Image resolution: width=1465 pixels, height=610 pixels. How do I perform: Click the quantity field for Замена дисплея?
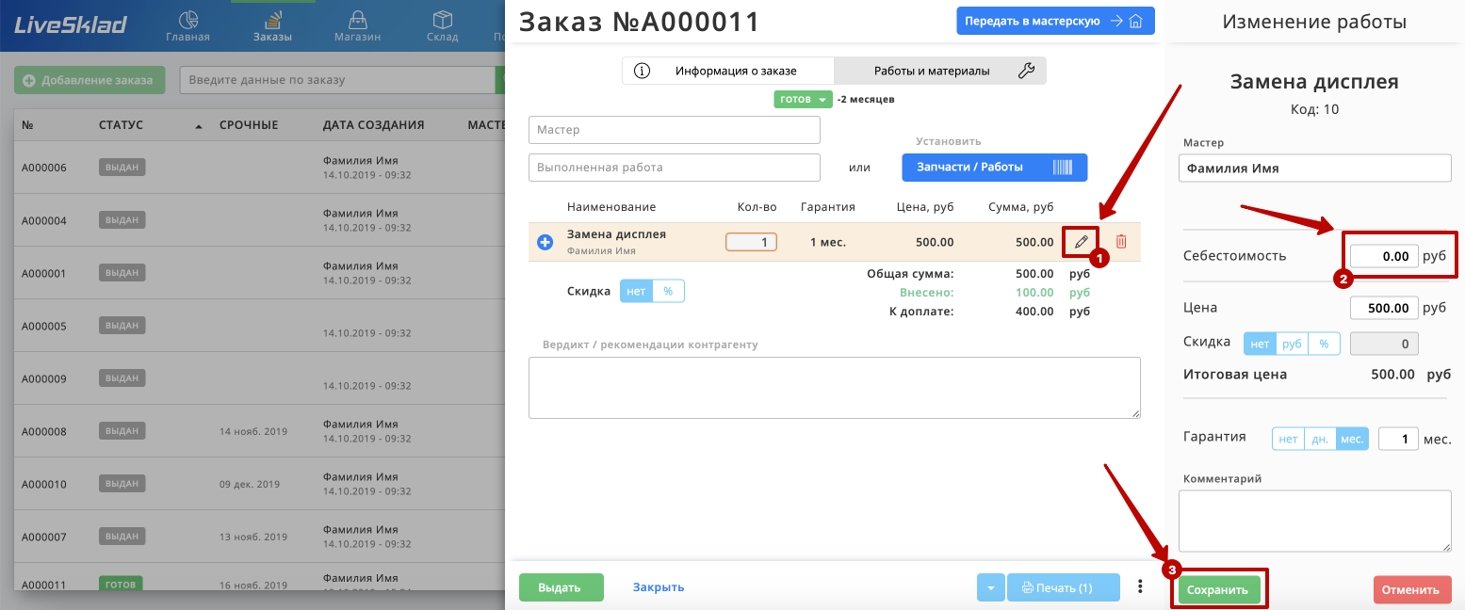click(751, 242)
